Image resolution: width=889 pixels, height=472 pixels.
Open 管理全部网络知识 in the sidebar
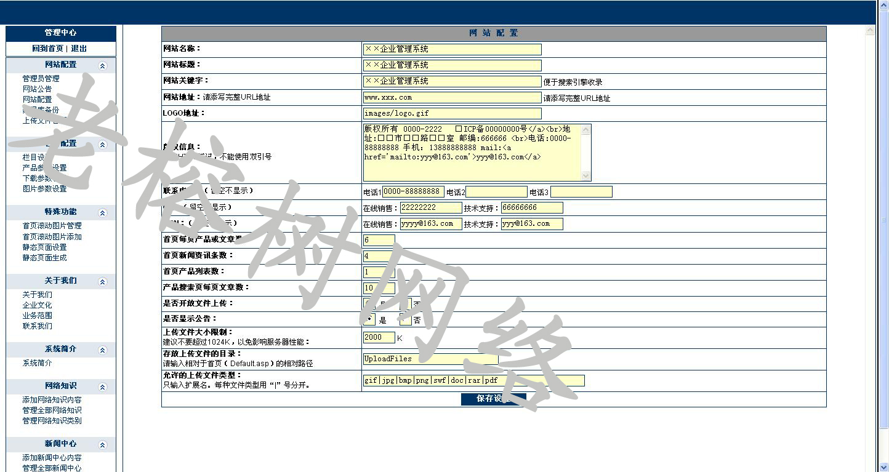(52, 410)
